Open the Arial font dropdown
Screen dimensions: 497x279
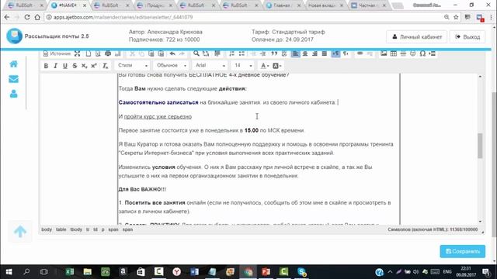pos(210,65)
